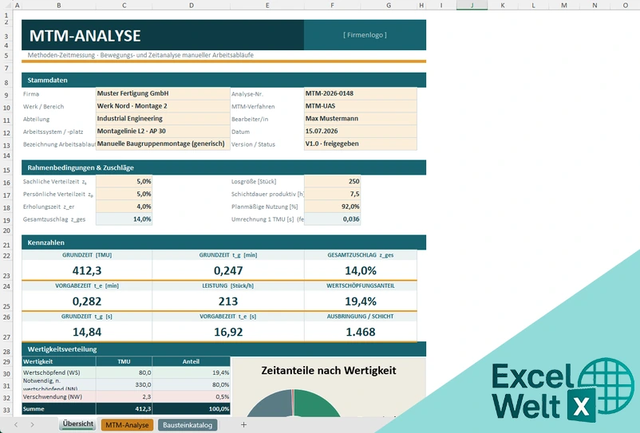
Task: Select Schichtdauer produktiv value 7,5
Action: coord(332,194)
